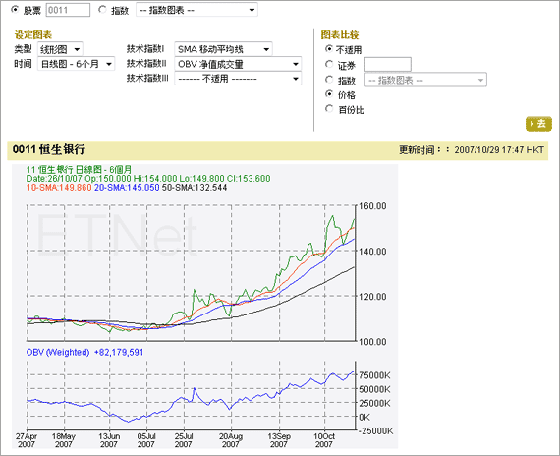Click the 图表比较 section heading
The width and height of the screenshot is (560, 456).
[x=340, y=35]
